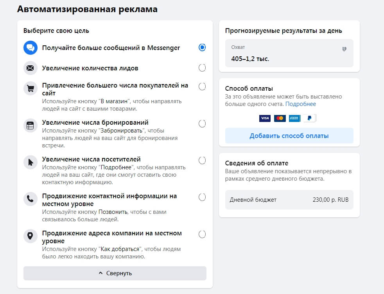This screenshot has width=384, height=294.
Task: Click the info icon in Охват box
Action: [x=345, y=49]
